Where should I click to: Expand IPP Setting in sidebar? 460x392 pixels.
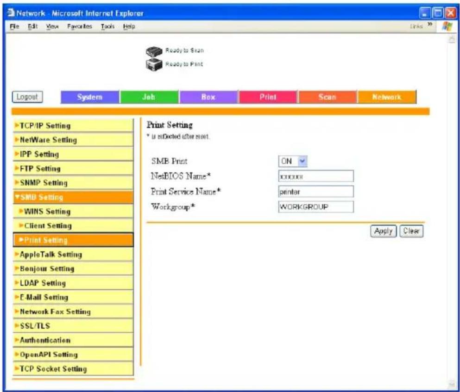[73, 154]
